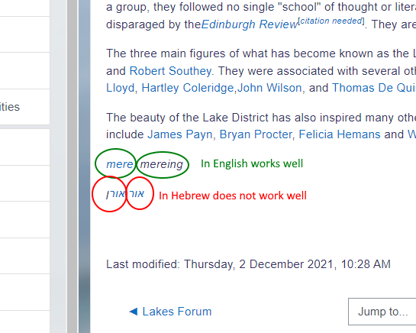Screen dimensions: 416x333
Task: Open the Thomas De Quincey link
Action: (x=374, y=88)
